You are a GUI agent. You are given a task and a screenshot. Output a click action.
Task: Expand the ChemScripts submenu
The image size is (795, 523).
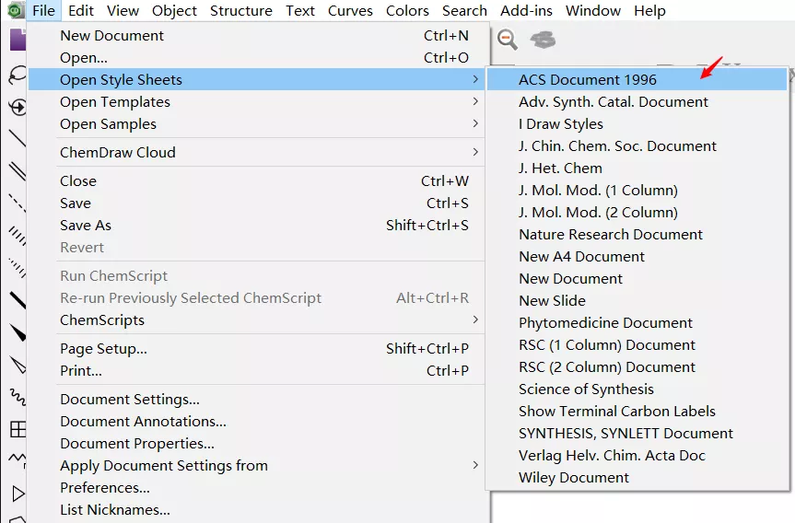(x=257, y=320)
